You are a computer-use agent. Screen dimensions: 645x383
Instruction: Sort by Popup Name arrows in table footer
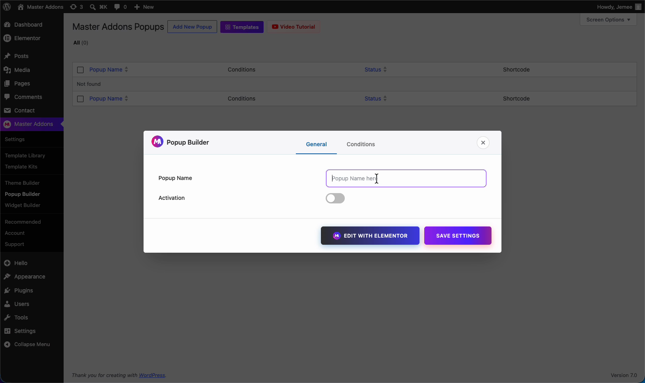pyautogui.click(x=126, y=99)
